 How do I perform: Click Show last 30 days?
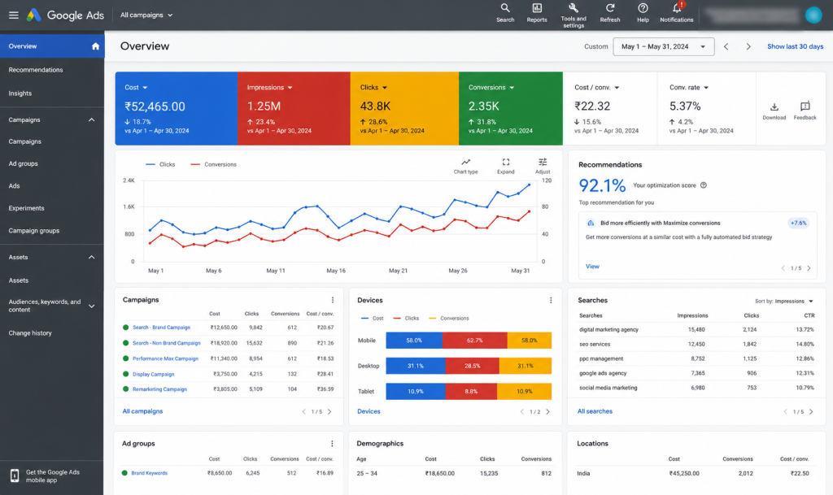pos(795,46)
